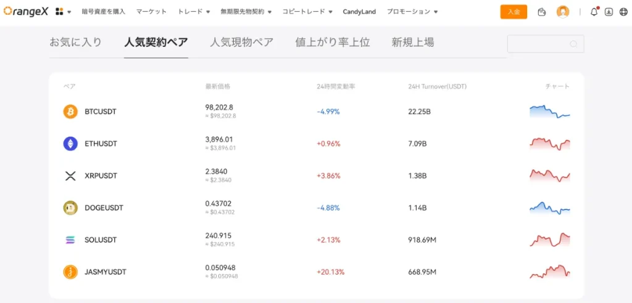Expand the トレード dropdown menu

click(x=194, y=12)
